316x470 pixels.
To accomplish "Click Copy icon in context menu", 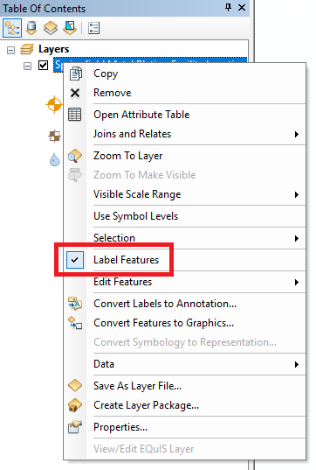I will (x=75, y=74).
